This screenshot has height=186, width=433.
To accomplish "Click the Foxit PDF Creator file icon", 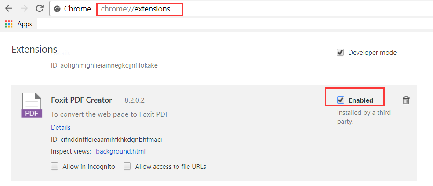I will [32, 105].
